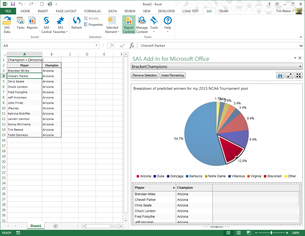305x236 pixels.
Task: Create a new blank workbook icon
Action: click(42, 4)
